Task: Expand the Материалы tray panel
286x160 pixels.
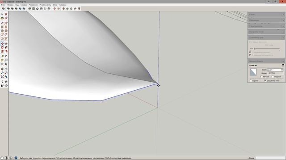Action: (266, 20)
